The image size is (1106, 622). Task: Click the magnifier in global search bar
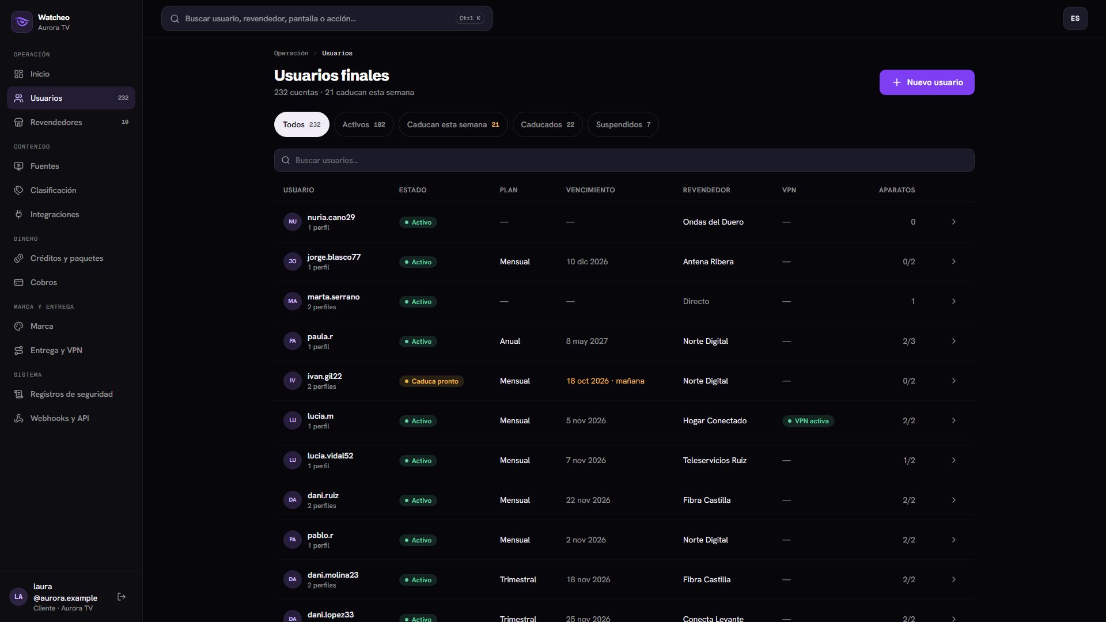[175, 19]
